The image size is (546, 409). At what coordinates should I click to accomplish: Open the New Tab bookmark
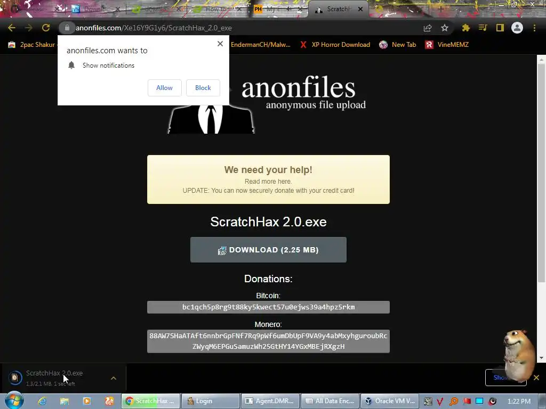click(398, 45)
